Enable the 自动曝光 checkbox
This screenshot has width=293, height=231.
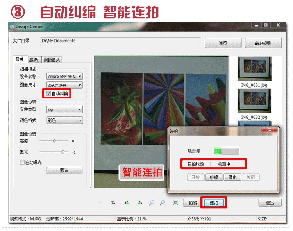(22, 162)
